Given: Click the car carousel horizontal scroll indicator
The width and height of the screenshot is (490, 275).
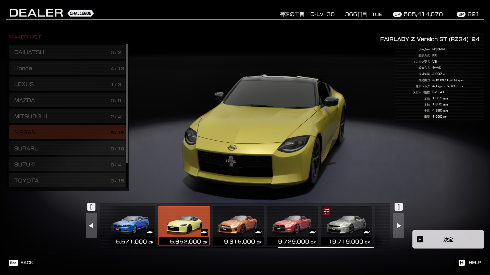Looking at the screenshot, I should [x=326, y=247].
